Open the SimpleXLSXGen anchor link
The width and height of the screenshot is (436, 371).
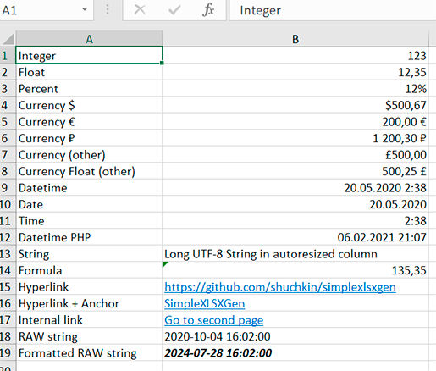(x=205, y=303)
